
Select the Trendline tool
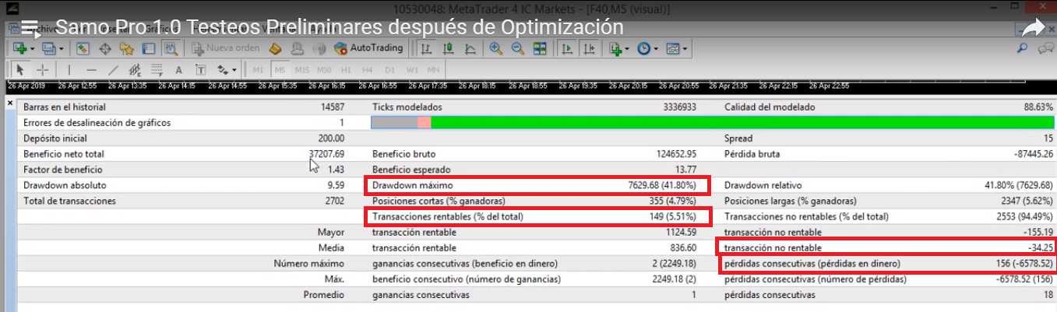point(113,69)
